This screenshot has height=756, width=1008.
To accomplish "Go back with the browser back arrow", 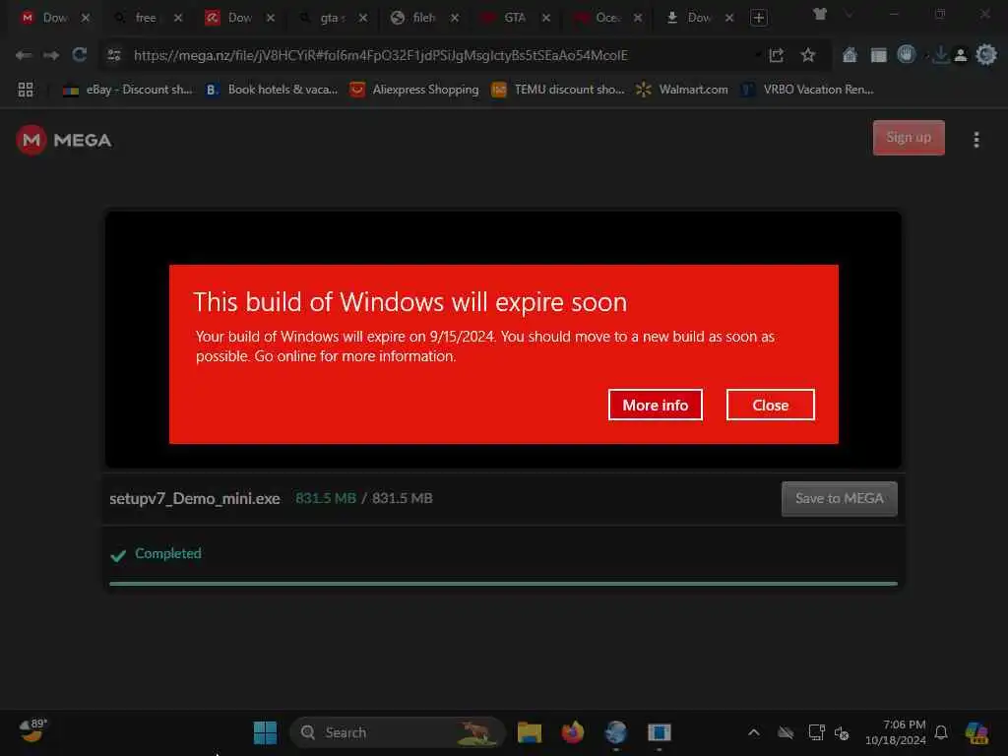I will click(24, 56).
